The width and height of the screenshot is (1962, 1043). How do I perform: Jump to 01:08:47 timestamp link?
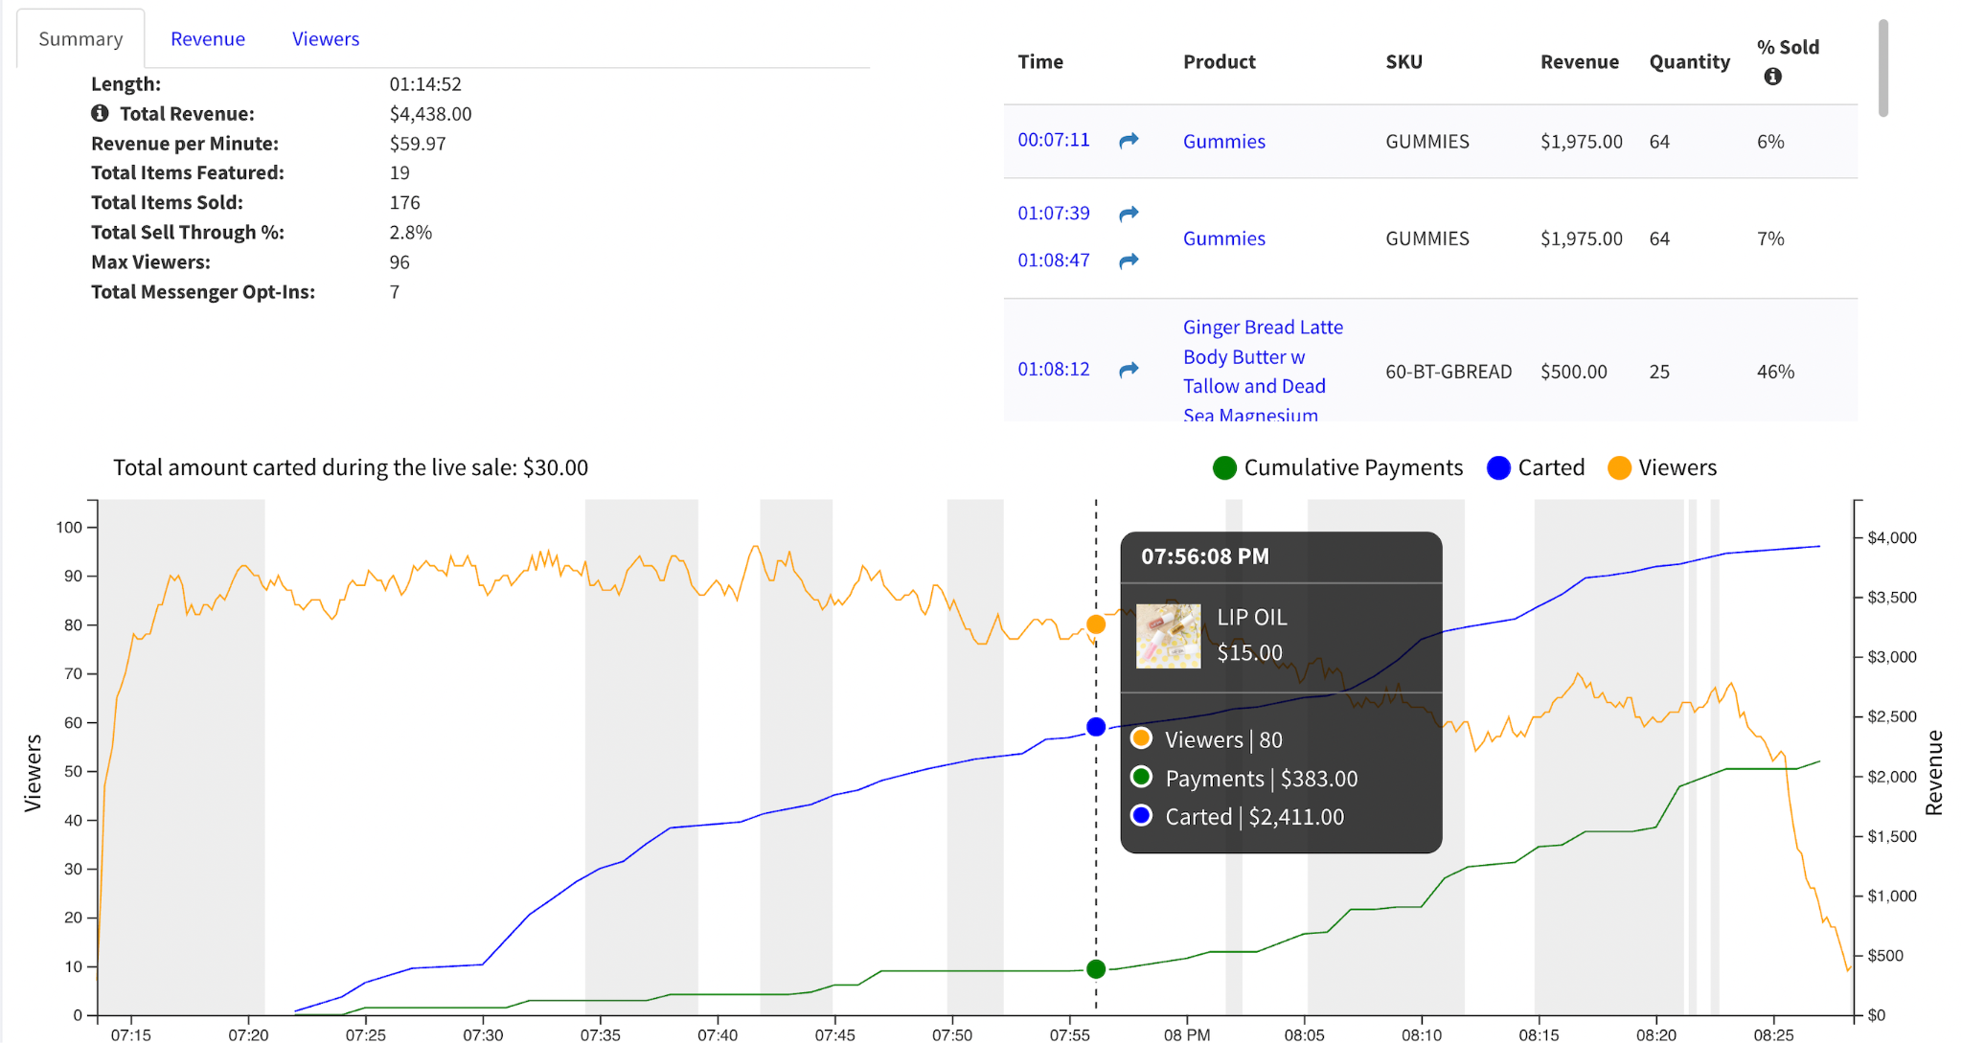coord(1053,261)
